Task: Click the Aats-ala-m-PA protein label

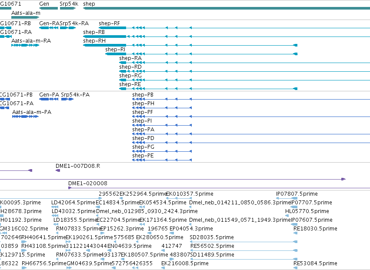Action: [x=32, y=112]
